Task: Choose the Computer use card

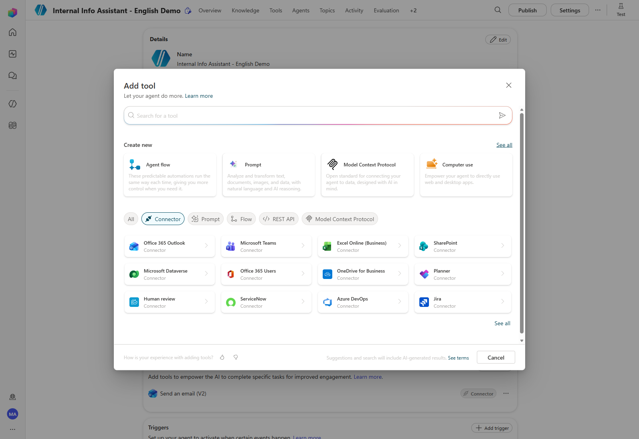Action: [466, 175]
